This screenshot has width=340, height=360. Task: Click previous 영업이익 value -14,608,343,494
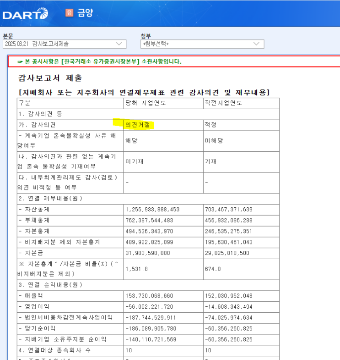[229, 307]
